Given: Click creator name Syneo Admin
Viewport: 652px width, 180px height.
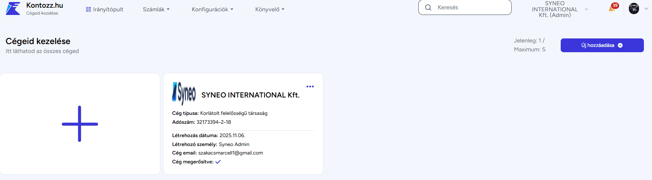Looking at the screenshot, I should coord(234,144).
